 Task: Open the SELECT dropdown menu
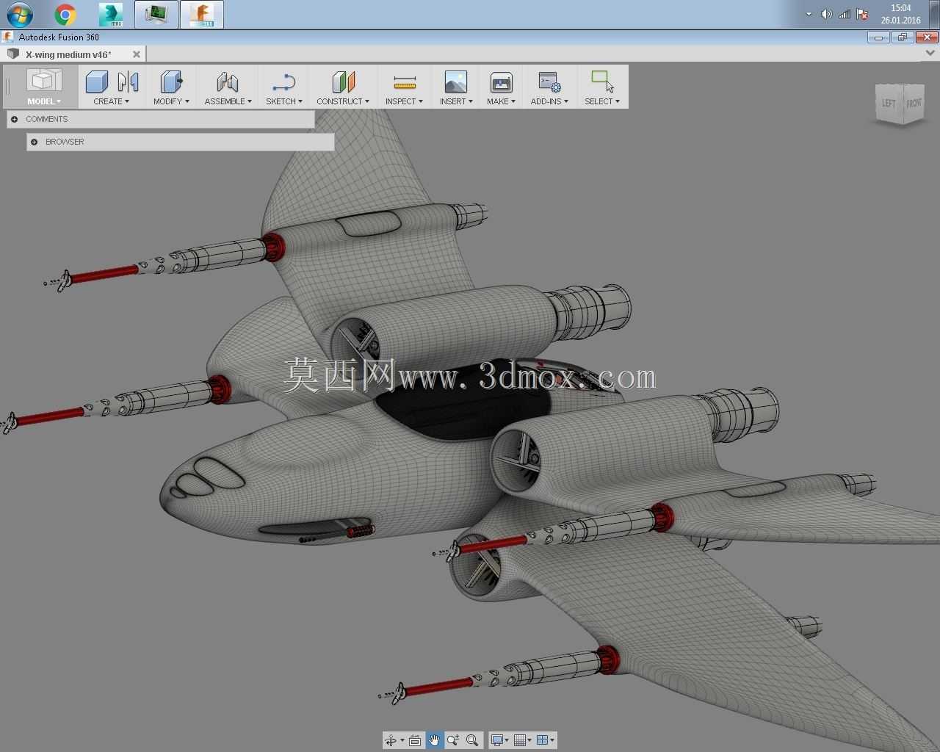pyautogui.click(x=602, y=101)
